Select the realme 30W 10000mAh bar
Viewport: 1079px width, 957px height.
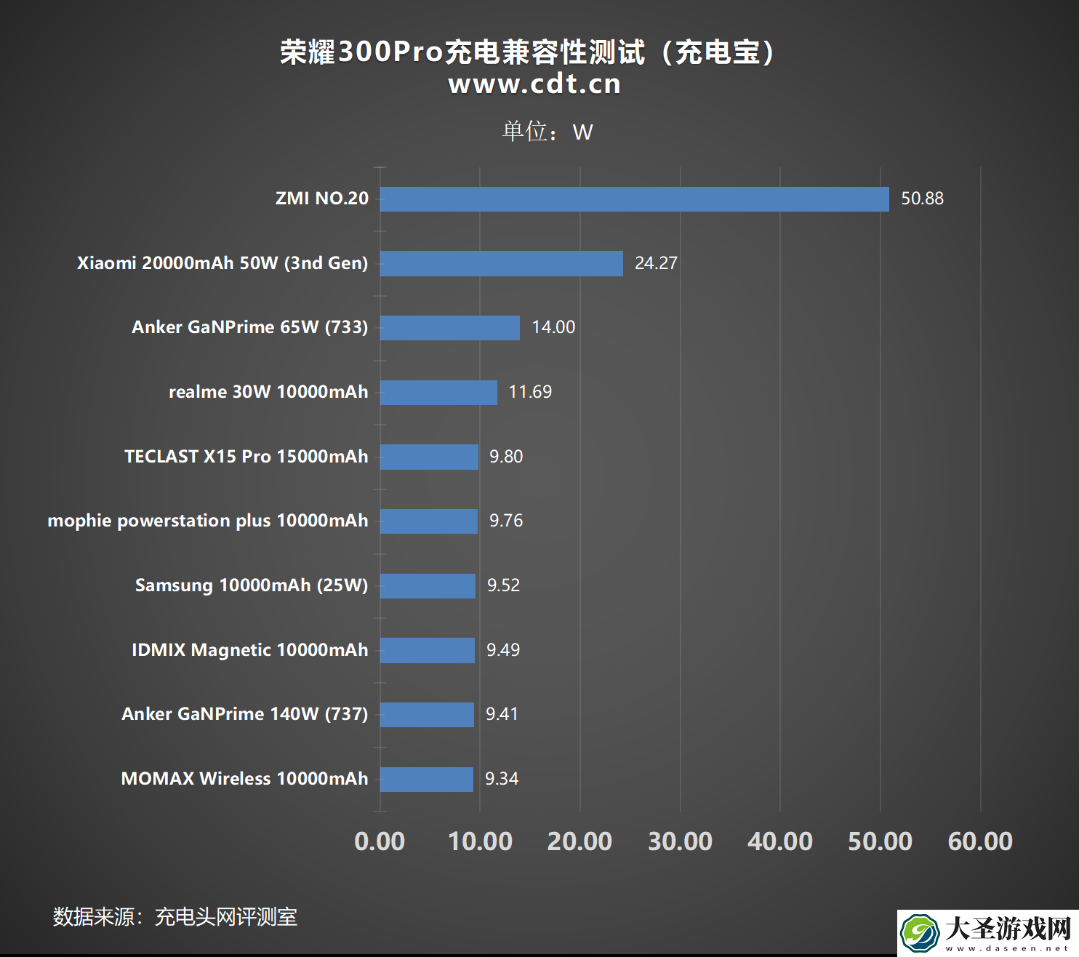coord(438,393)
